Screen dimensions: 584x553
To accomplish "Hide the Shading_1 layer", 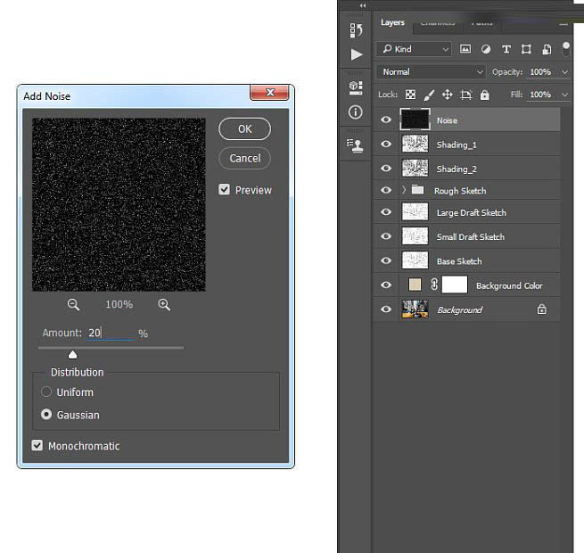I will point(385,144).
